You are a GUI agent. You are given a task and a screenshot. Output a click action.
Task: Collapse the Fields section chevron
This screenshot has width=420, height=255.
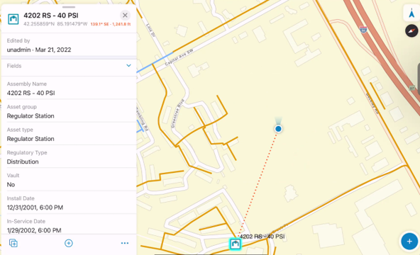pos(128,65)
